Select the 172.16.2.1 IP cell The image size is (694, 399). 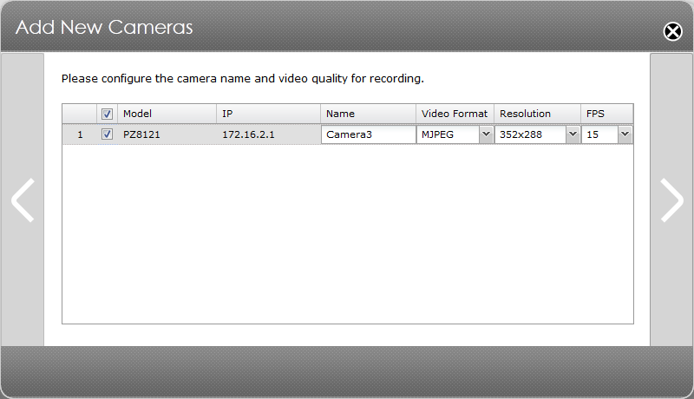248,134
